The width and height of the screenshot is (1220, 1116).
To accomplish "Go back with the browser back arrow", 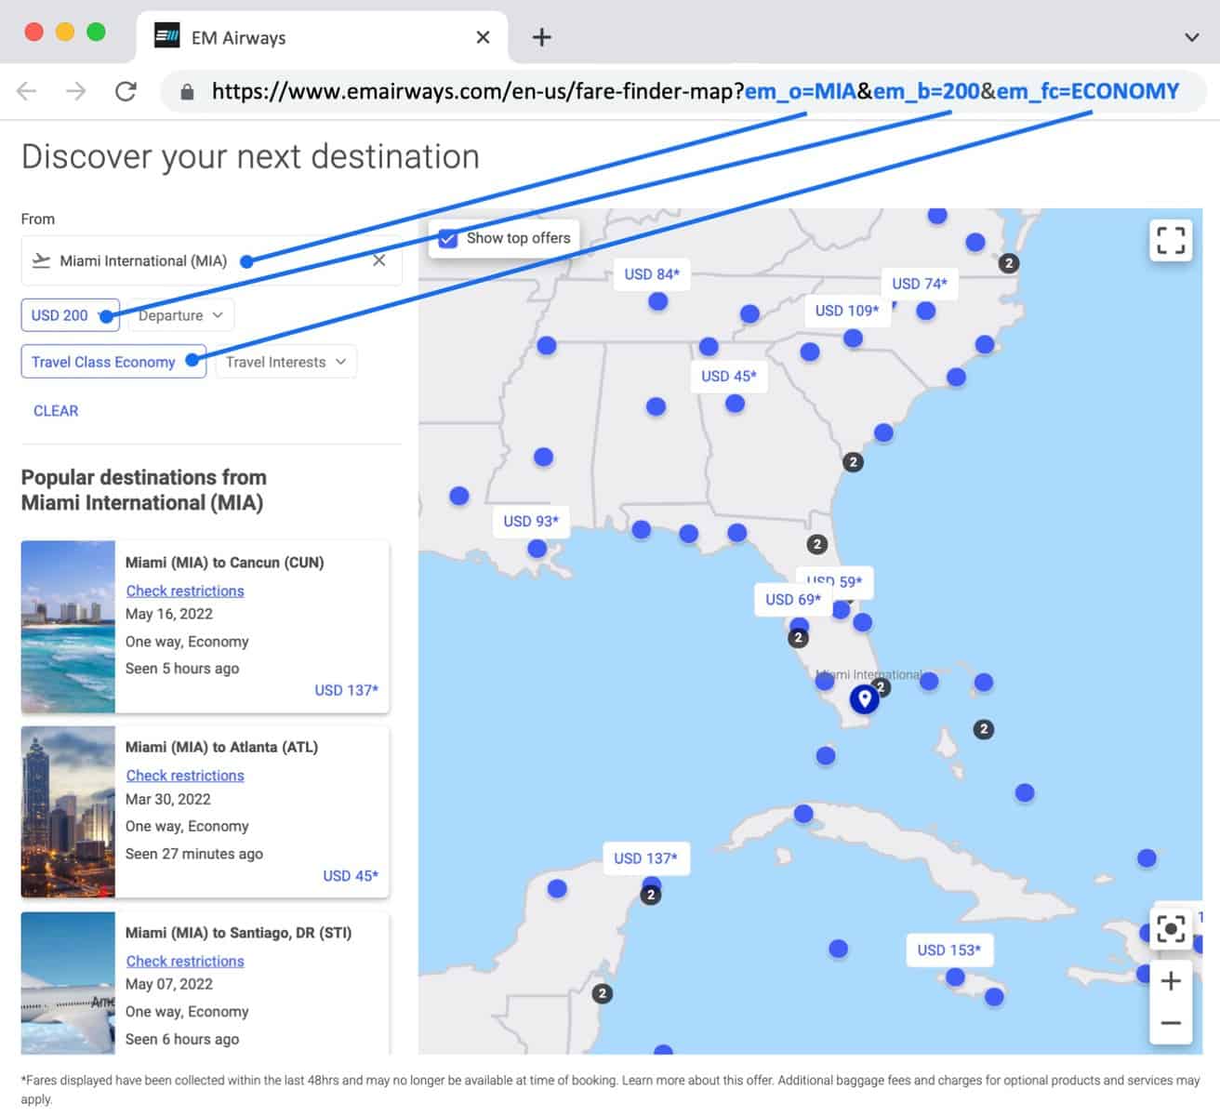I will (x=27, y=91).
